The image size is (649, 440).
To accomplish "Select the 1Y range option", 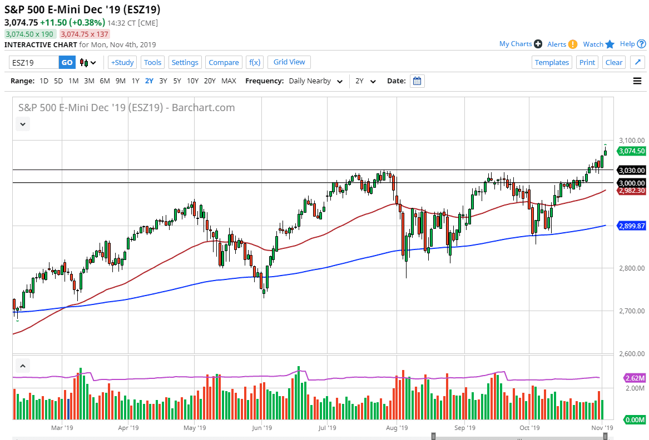I will coord(135,81).
